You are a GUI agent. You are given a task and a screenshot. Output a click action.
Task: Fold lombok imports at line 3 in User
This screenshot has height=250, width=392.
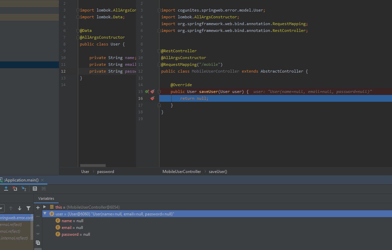[78, 10]
